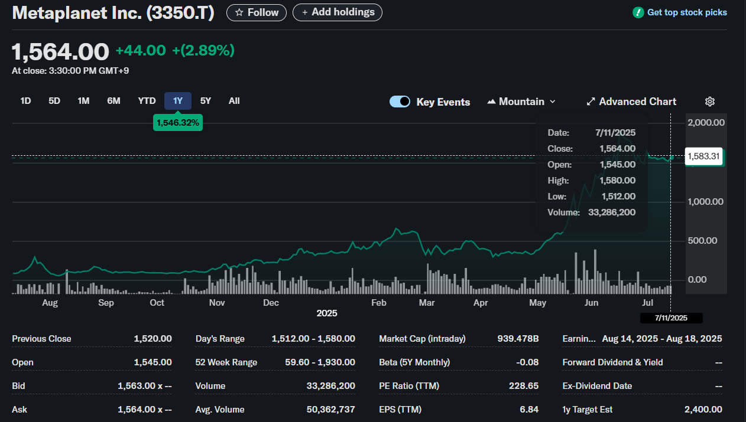This screenshot has width=746, height=422.
Task: Click the Volume value 33,286,200 in stats table
Action: [331, 386]
